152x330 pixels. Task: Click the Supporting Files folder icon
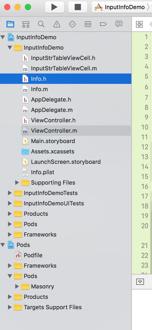click(x=25, y=183)
